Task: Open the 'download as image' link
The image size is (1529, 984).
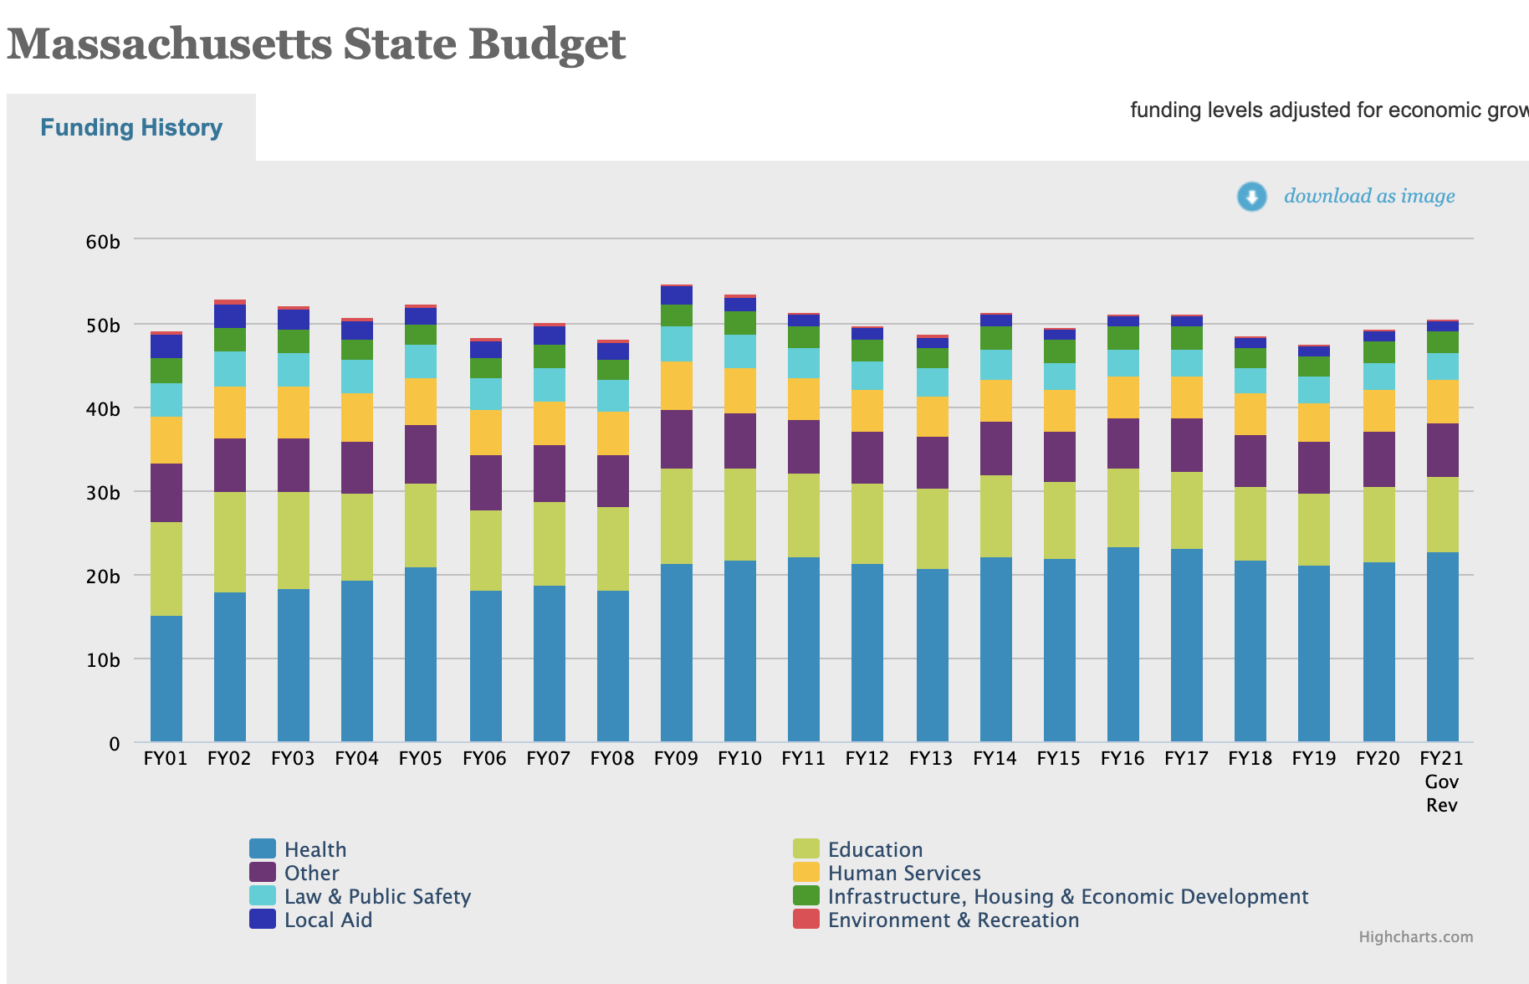Action: (x=1368, y=196)
